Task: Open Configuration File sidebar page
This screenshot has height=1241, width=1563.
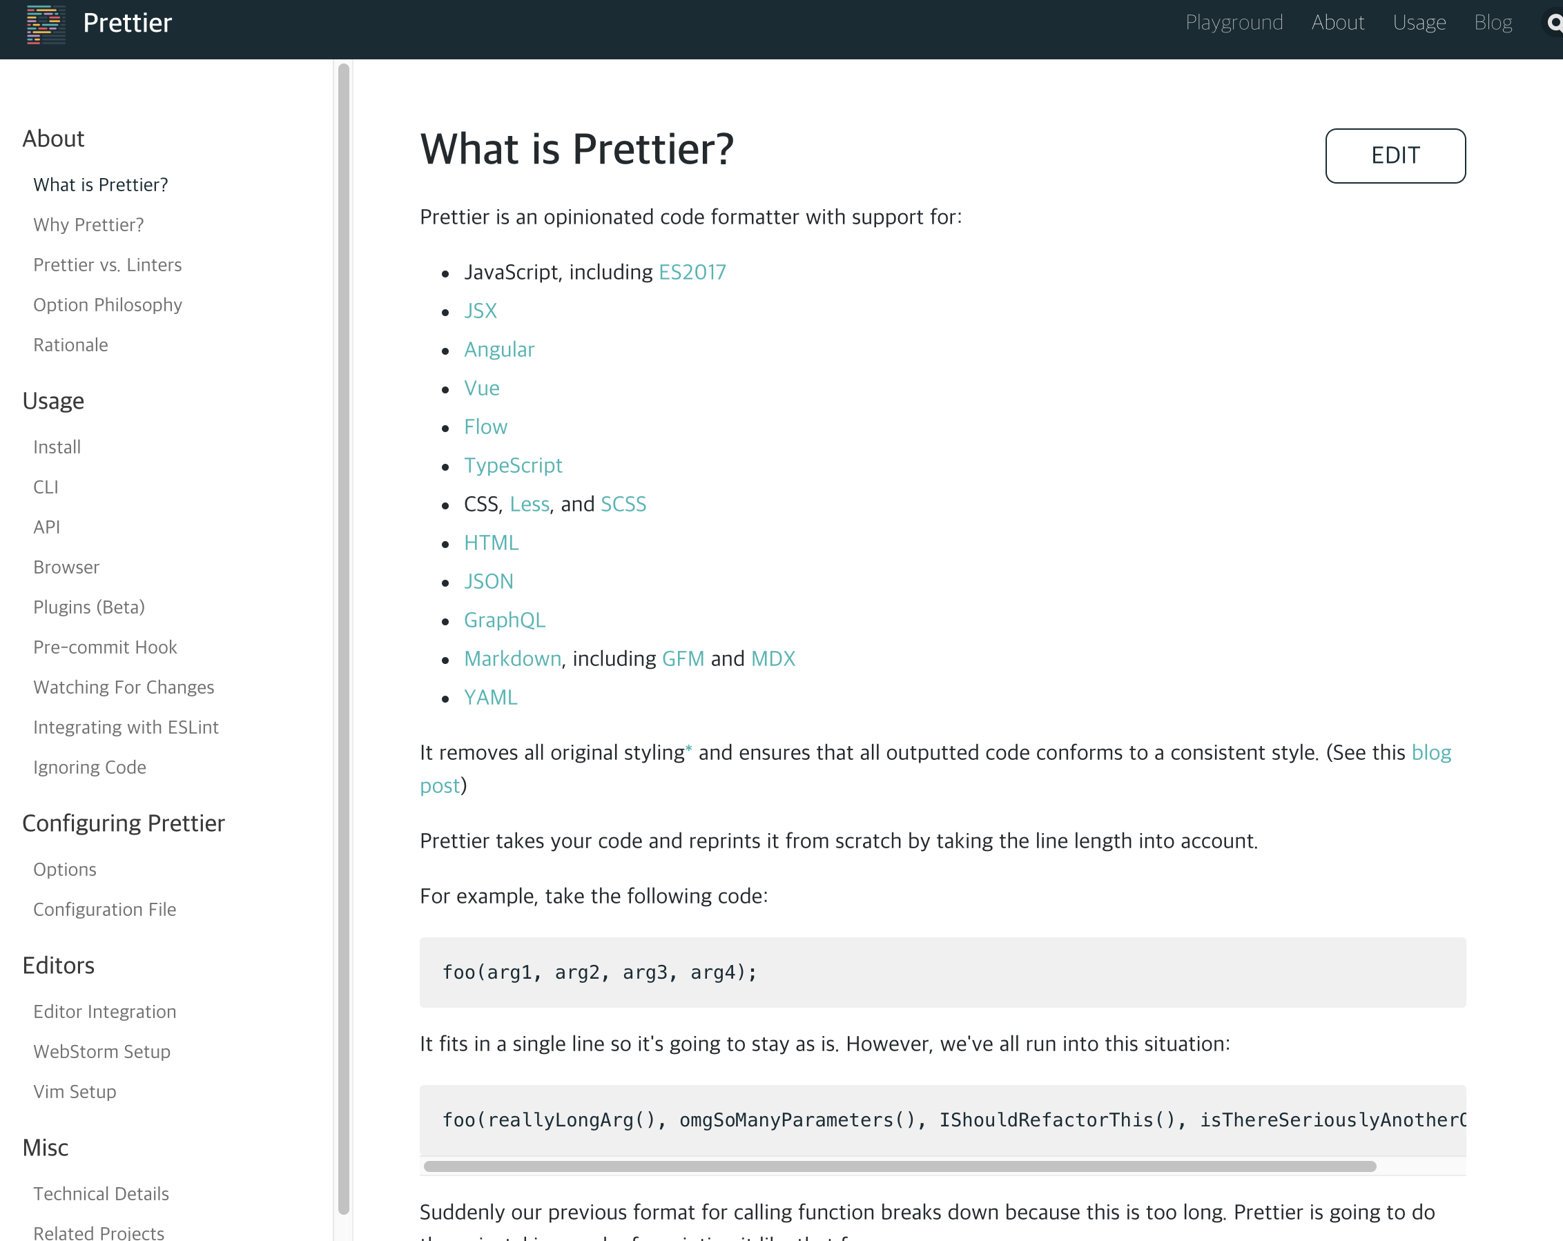Action: [104, 909]
